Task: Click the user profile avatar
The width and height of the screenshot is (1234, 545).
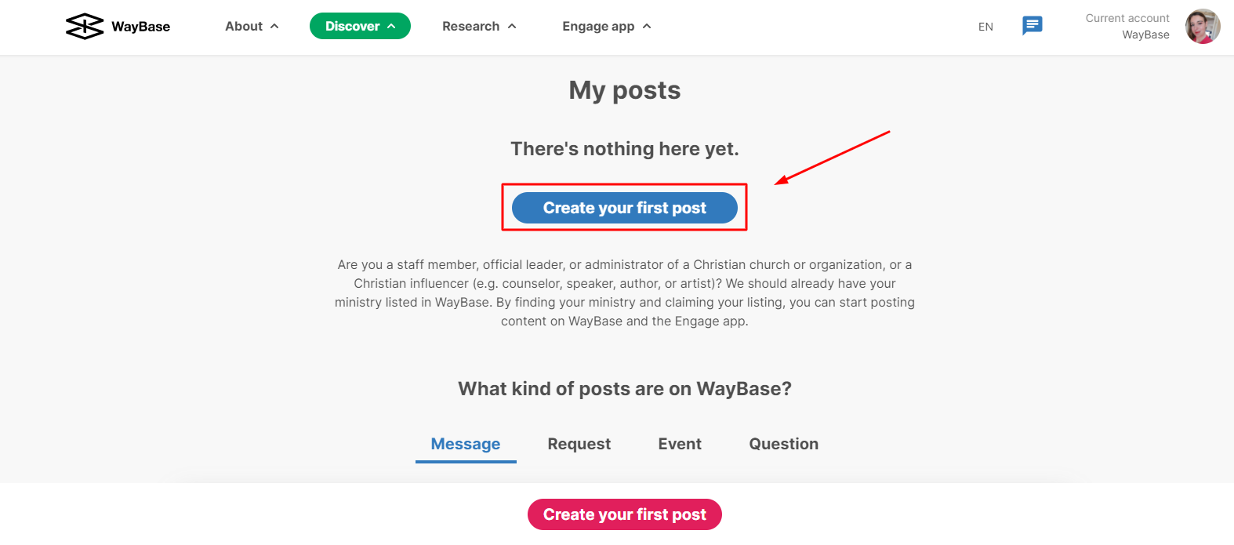Action: tap(1203, 27)
